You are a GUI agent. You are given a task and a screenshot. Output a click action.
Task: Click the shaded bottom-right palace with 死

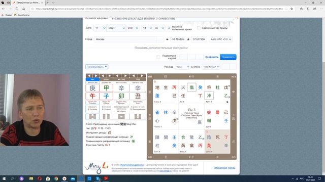pyautogui.click(x=217, y=142)
